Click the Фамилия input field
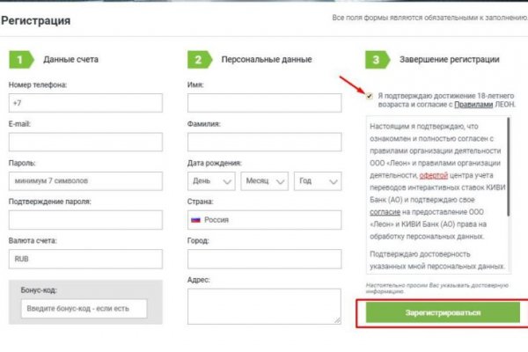 pyautogui.click(x=264, y=142)
